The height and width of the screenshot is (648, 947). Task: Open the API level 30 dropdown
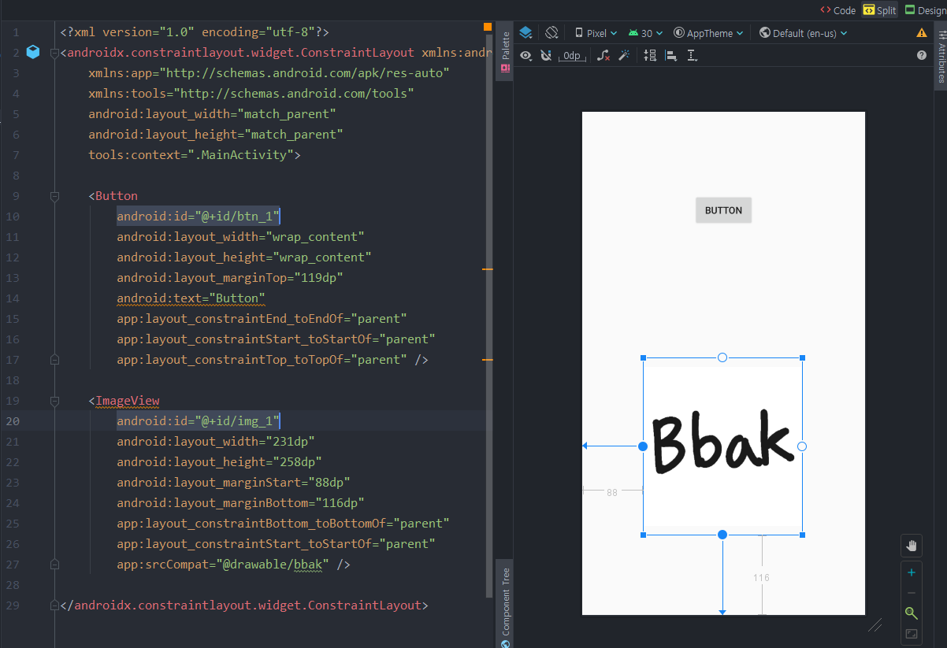click(645, 33)
